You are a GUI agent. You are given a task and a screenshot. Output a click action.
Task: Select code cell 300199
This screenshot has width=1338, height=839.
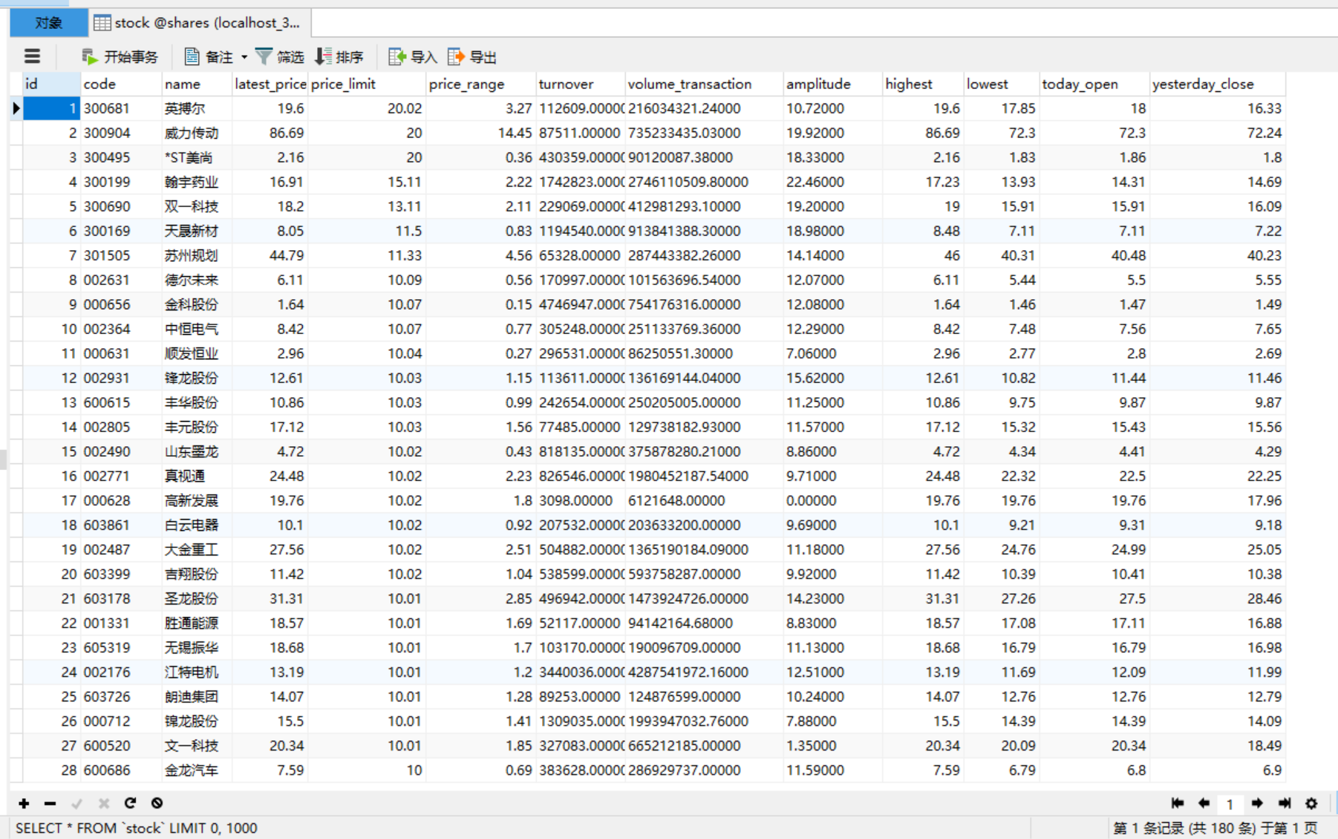coord(121,182)
